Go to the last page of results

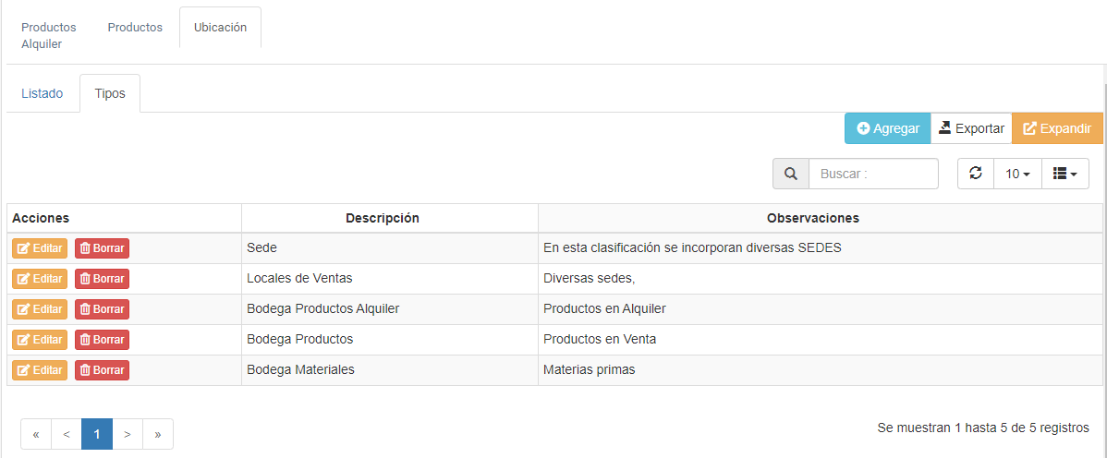click(x=158, y=434)
